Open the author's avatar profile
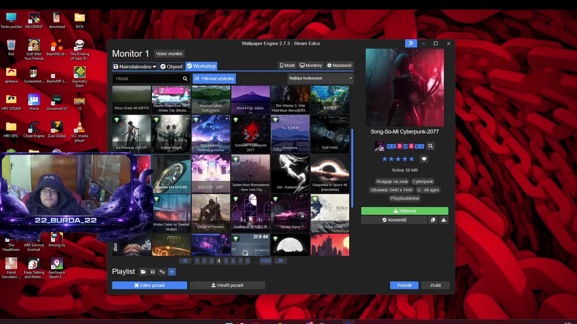The height and width of the screenshot is (324, 577). tap(380, 146)
